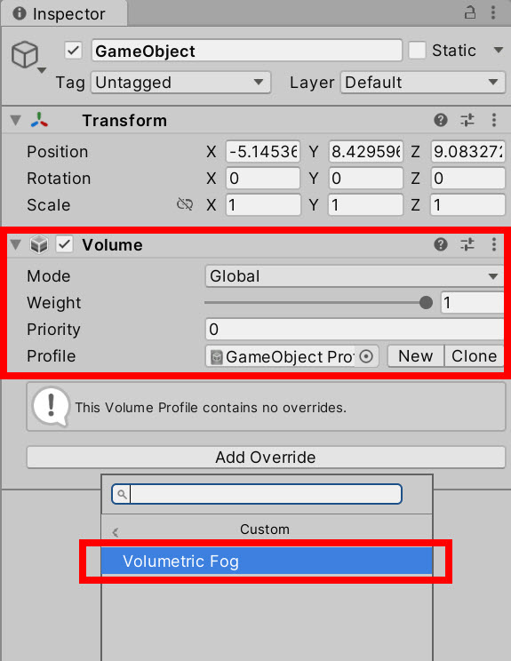Open the Layer dropdown showing Default

pos(422,83)
